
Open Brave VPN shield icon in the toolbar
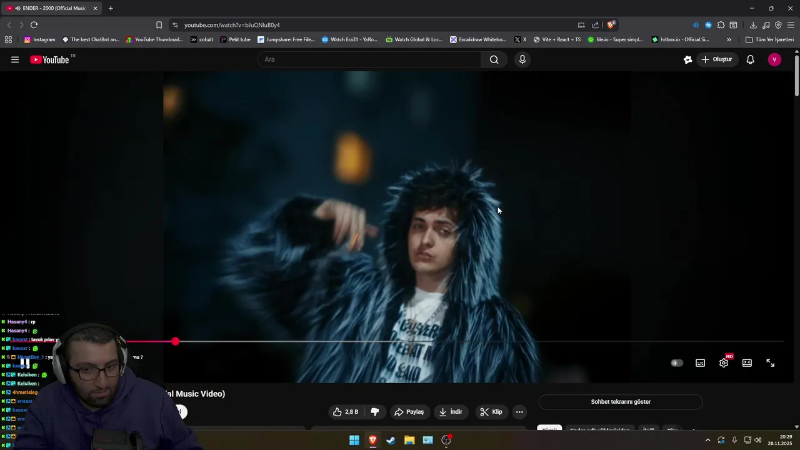778,25
